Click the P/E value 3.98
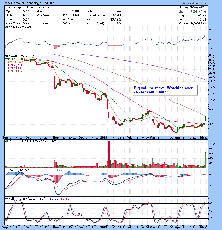The height and width of the screenshot is (230, 222). coord(75,11)
